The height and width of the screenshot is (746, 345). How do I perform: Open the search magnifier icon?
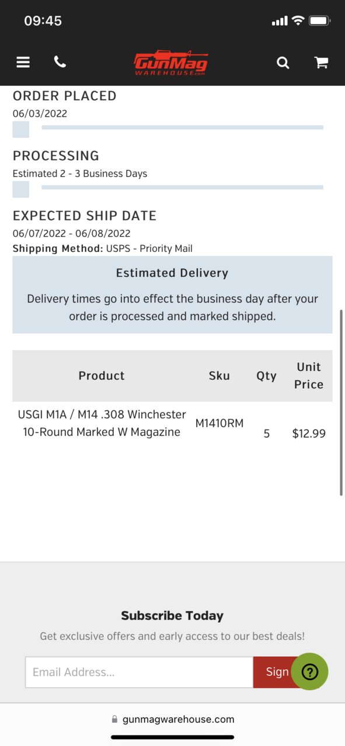(x=283, y=62)
